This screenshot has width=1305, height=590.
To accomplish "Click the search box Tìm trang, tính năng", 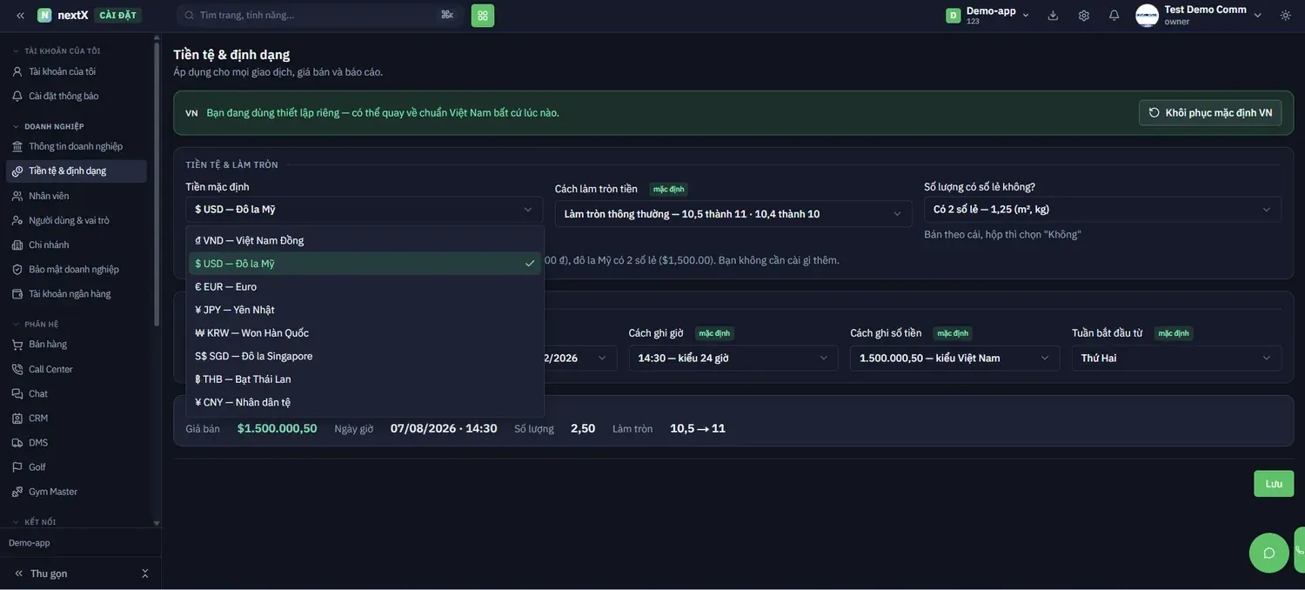I will pyautogui.click(x=320, y=15).
